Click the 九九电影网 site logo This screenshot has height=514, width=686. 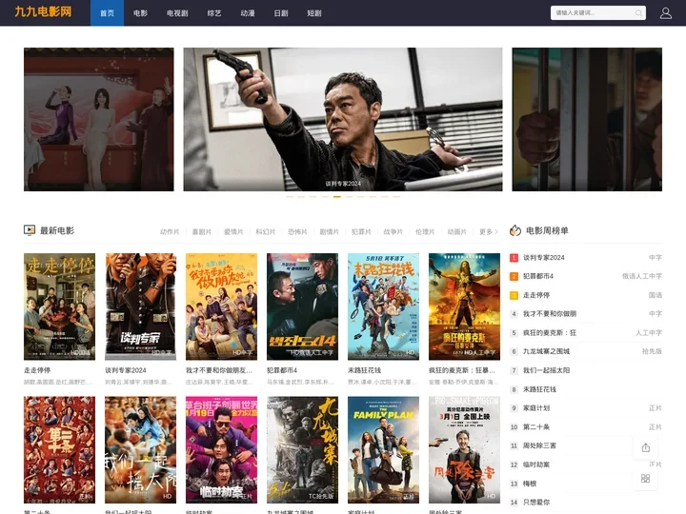coord(43,11)
